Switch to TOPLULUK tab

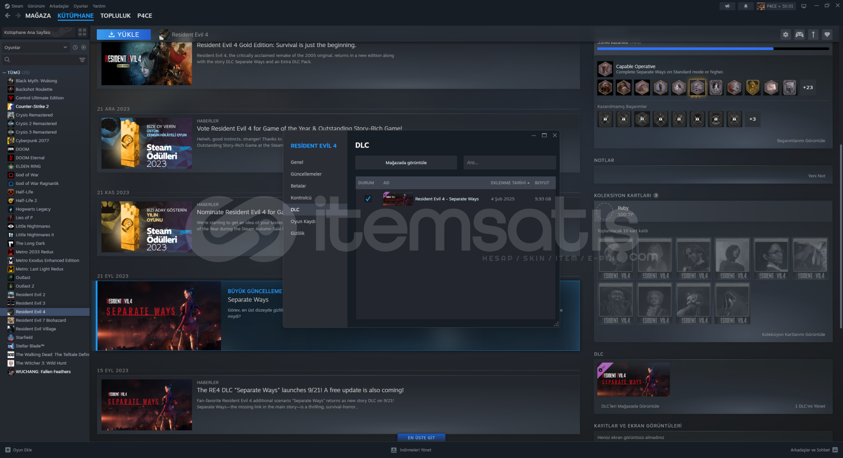pyautogui.click(x=115, y=16)
